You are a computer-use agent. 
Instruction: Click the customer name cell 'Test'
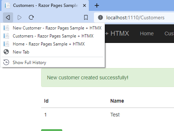pos(115,115)
